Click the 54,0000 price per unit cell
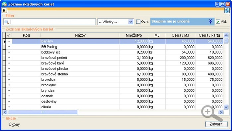Viewport: 232px width, 131px height. [180, 52]
